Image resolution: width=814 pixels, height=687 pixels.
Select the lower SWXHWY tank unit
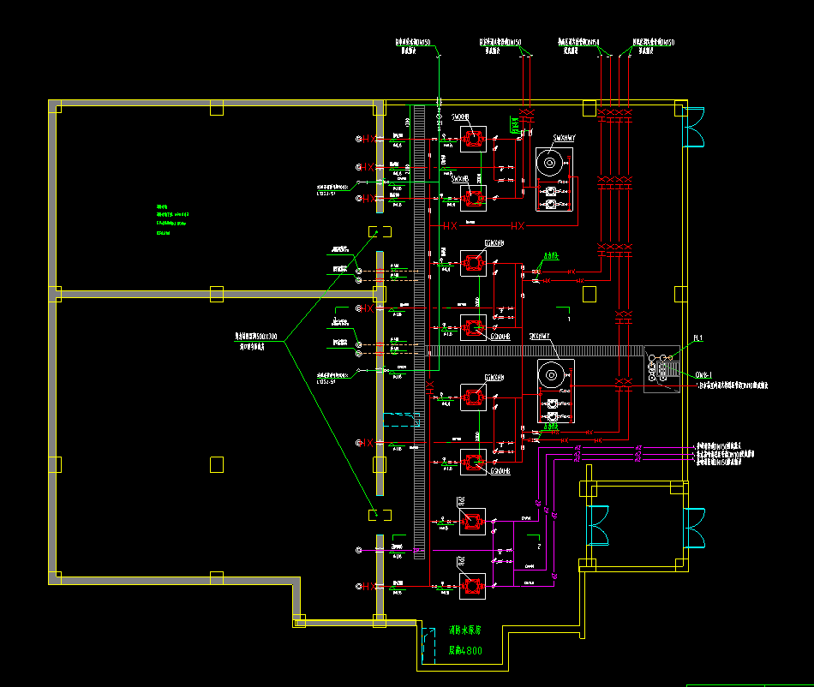tap(554, 391)
